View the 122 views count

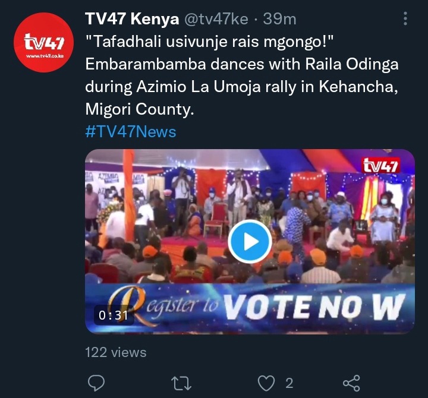[116, 352]
